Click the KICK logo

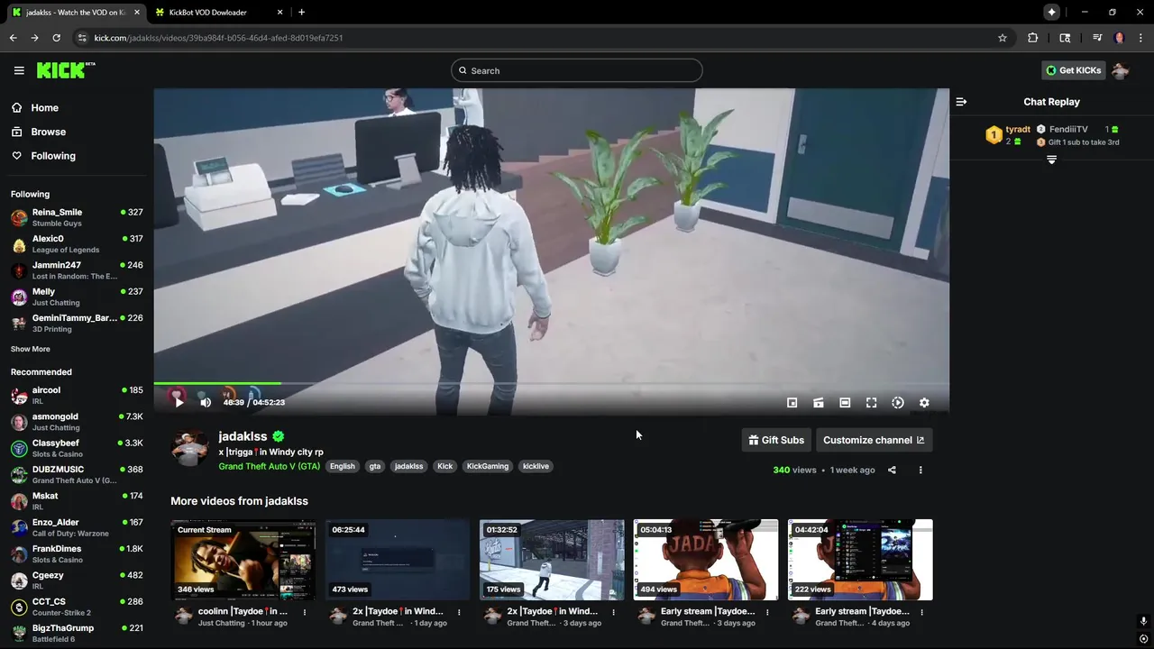[x=65, y=70]
